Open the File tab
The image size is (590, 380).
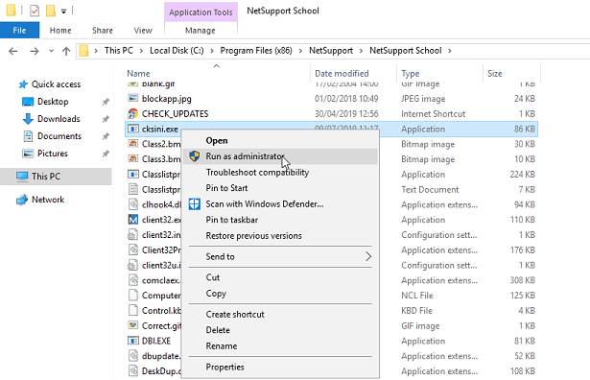pyautogui.click(x=19, y=30)
